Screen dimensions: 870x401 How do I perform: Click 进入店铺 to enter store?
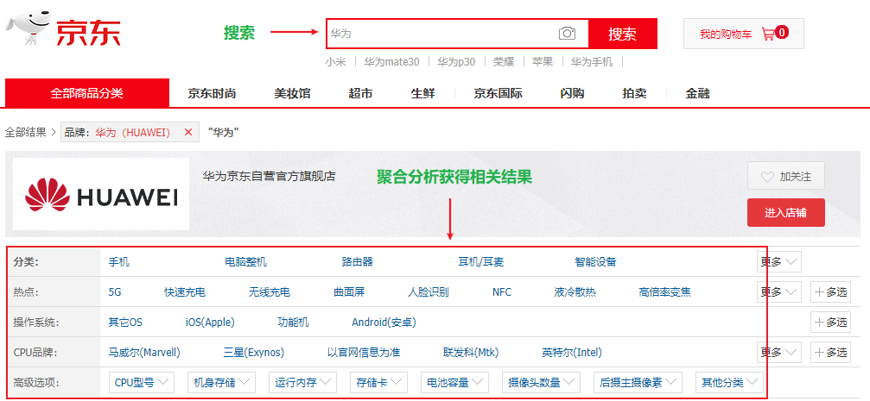(785, 213)
